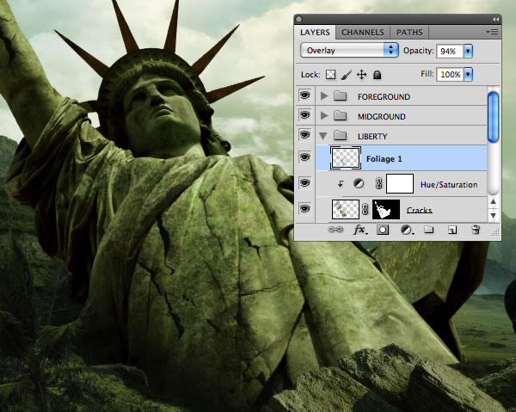The image size is (516, 412).
Task: Close the Layers panel with round button
Action: tap(298, 20)
